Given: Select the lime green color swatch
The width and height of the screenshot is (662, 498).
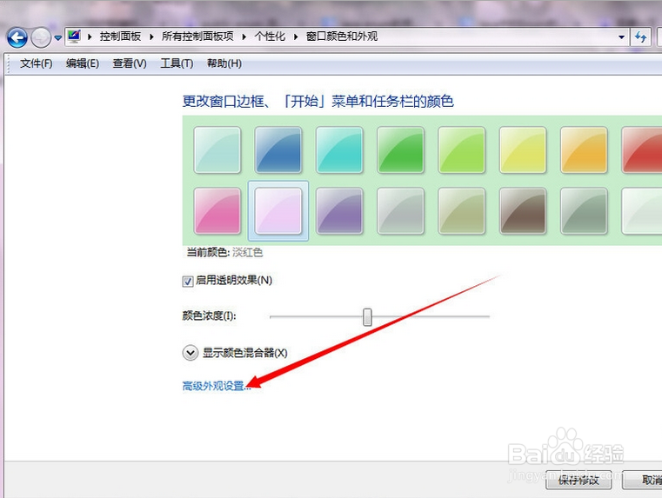Looking at the screenshot, I should 461,149.
